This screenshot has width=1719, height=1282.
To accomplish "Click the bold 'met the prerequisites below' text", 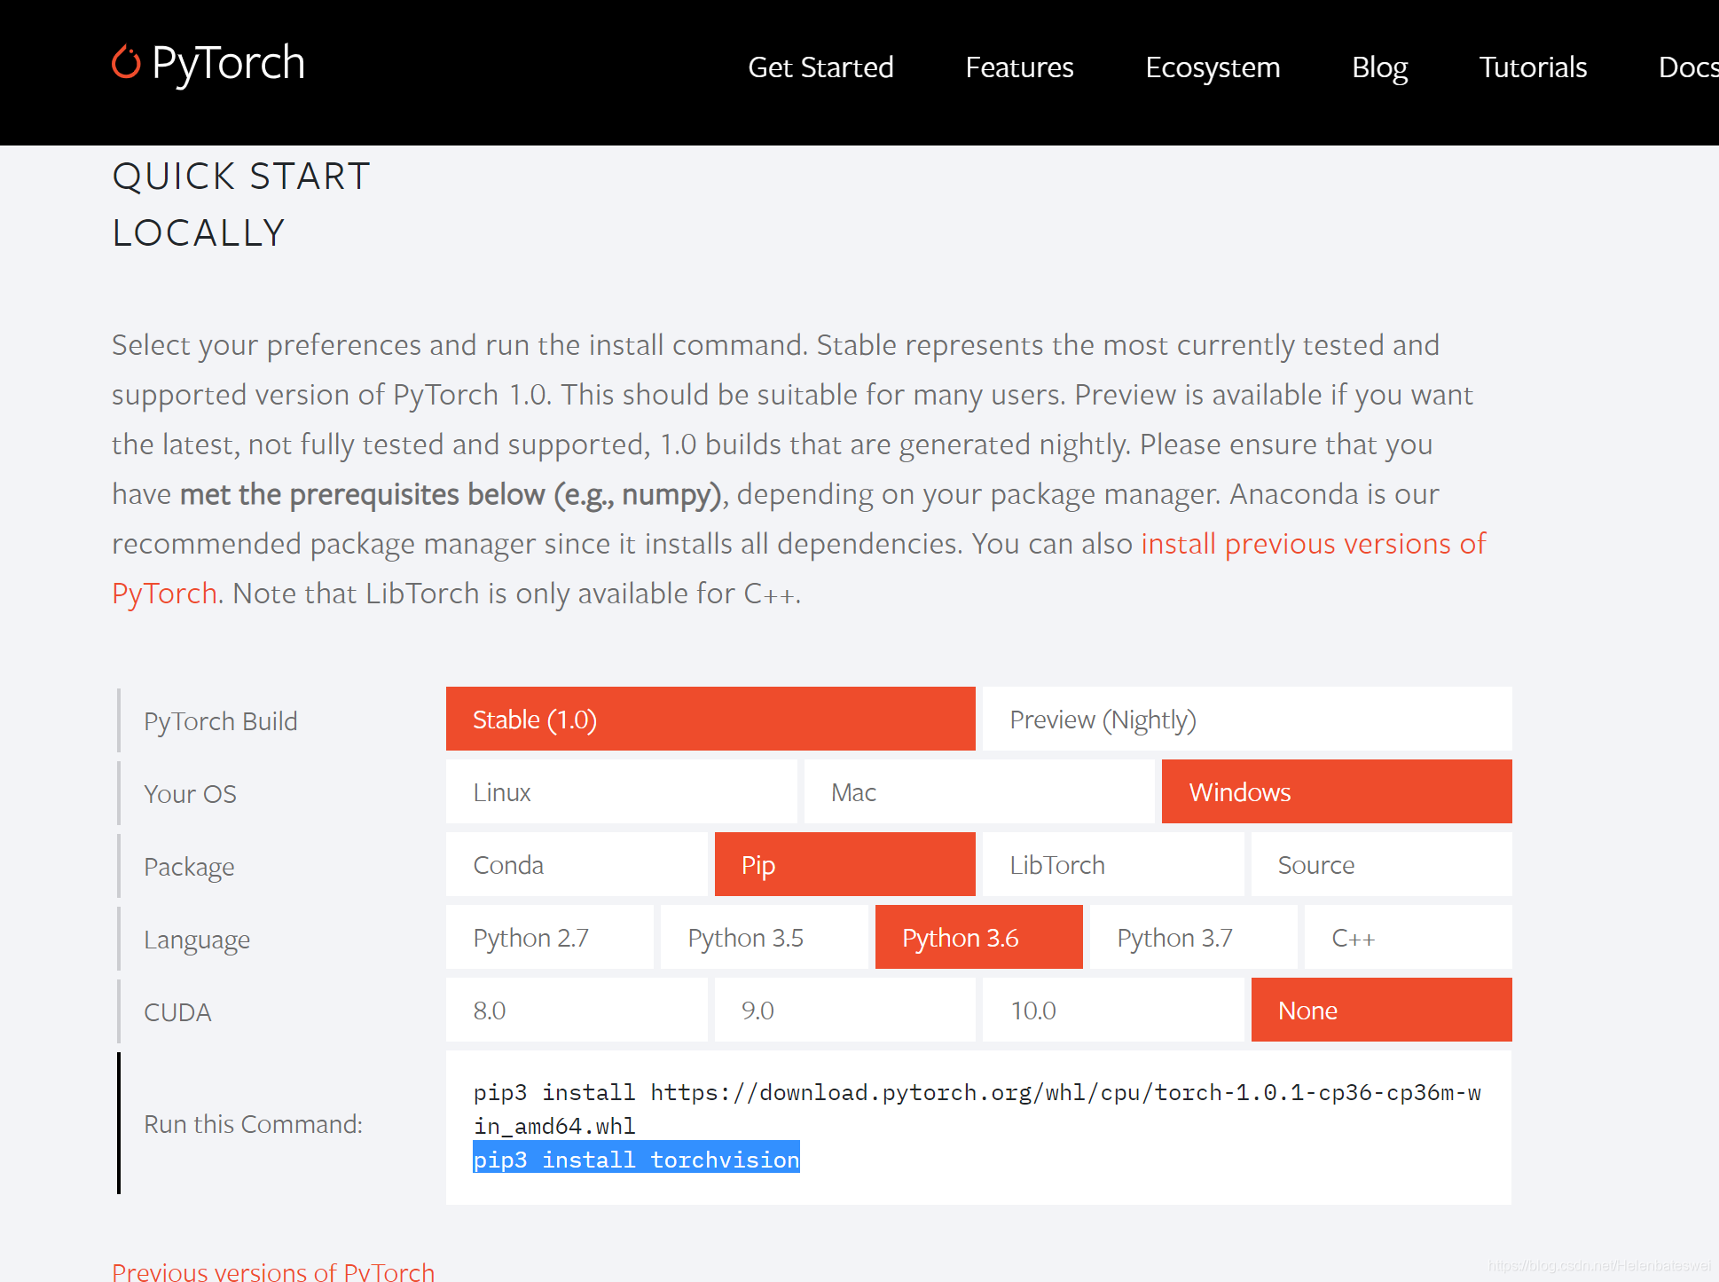I will tap(362, 494).
